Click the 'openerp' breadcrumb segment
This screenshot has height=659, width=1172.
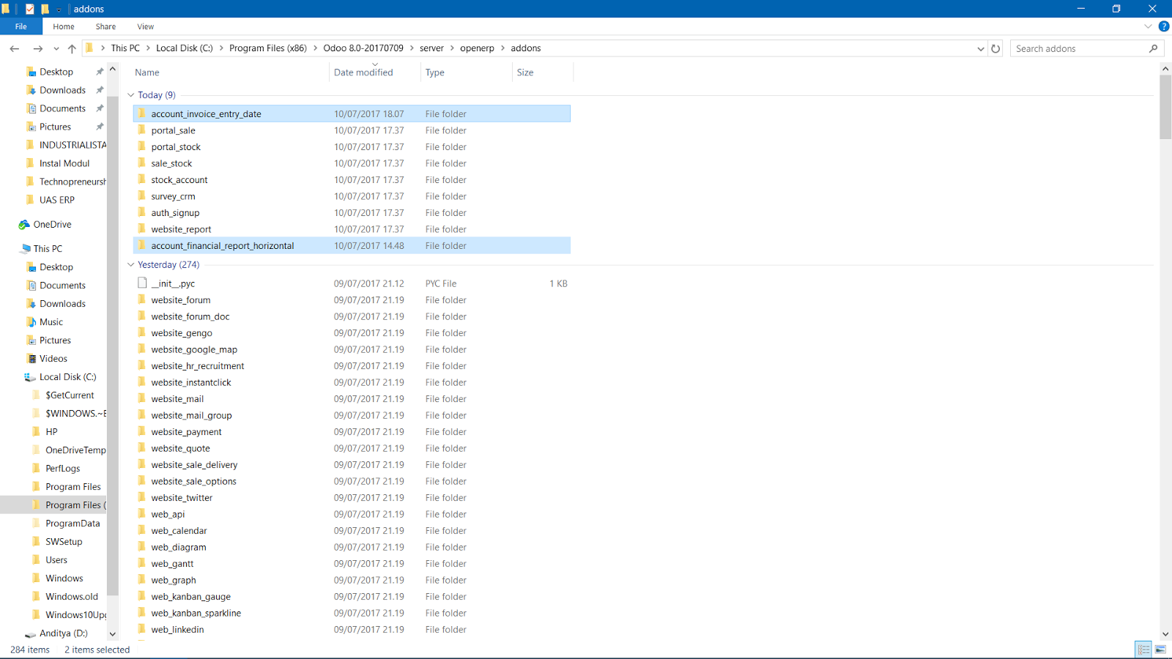[x=477, y=48]
